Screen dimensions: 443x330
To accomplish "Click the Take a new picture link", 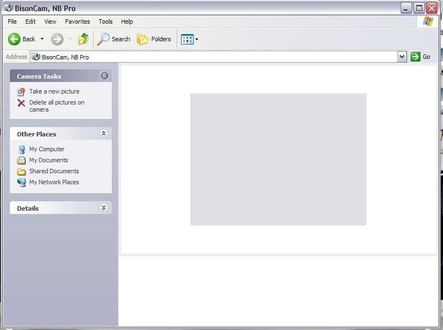I will click(54, 91).
